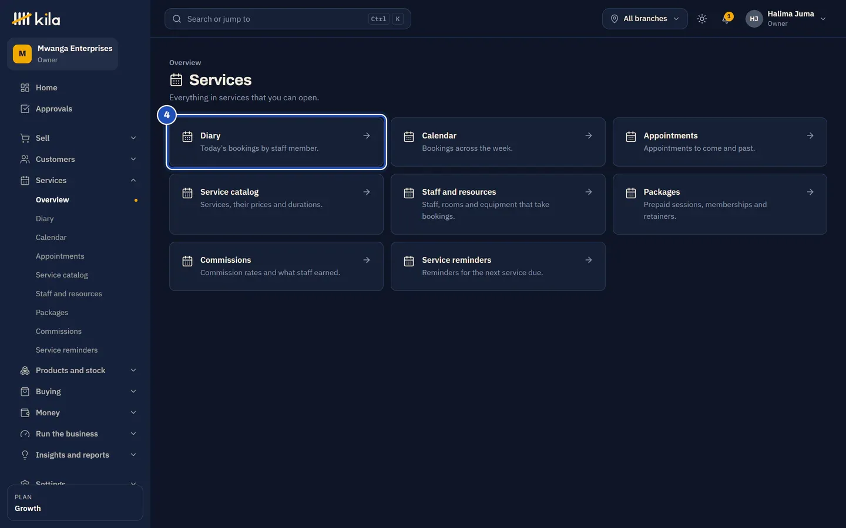Click the Calendar card arrow icon
The height and width of the screenshot is (528, 846).
pos(589,136)
